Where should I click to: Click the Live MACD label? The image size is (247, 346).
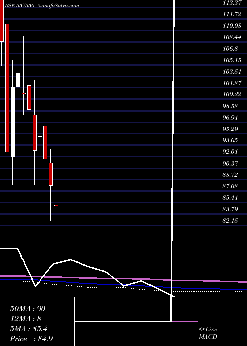[x=208, y=333]
